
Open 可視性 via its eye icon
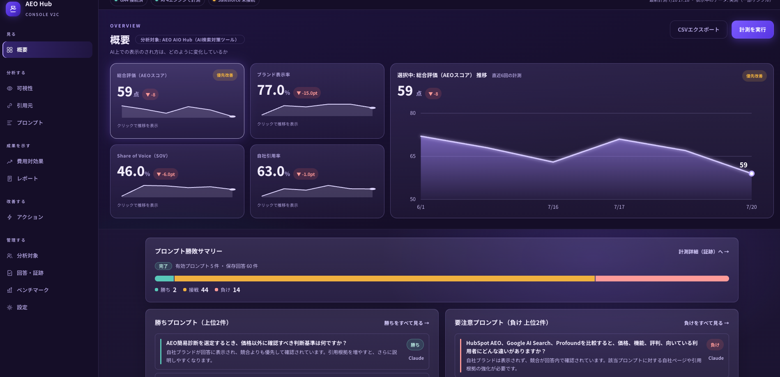click(10, 88)
